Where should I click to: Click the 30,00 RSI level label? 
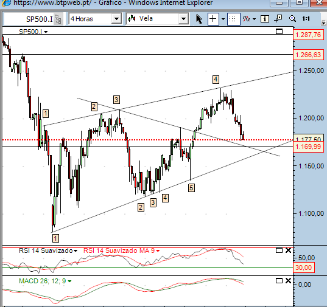[304, 267]
